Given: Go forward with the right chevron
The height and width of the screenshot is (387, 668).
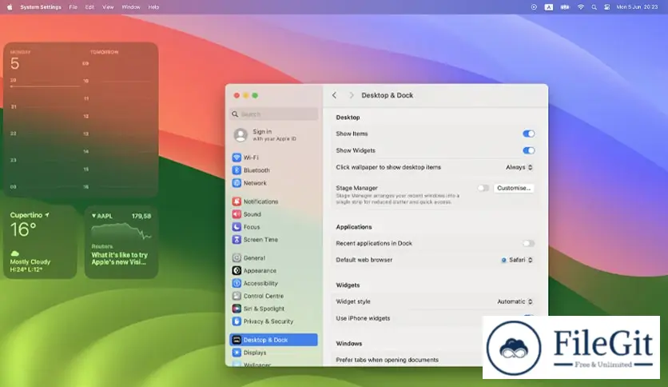Looking at the screenshot, I should (x=351, y=95).
